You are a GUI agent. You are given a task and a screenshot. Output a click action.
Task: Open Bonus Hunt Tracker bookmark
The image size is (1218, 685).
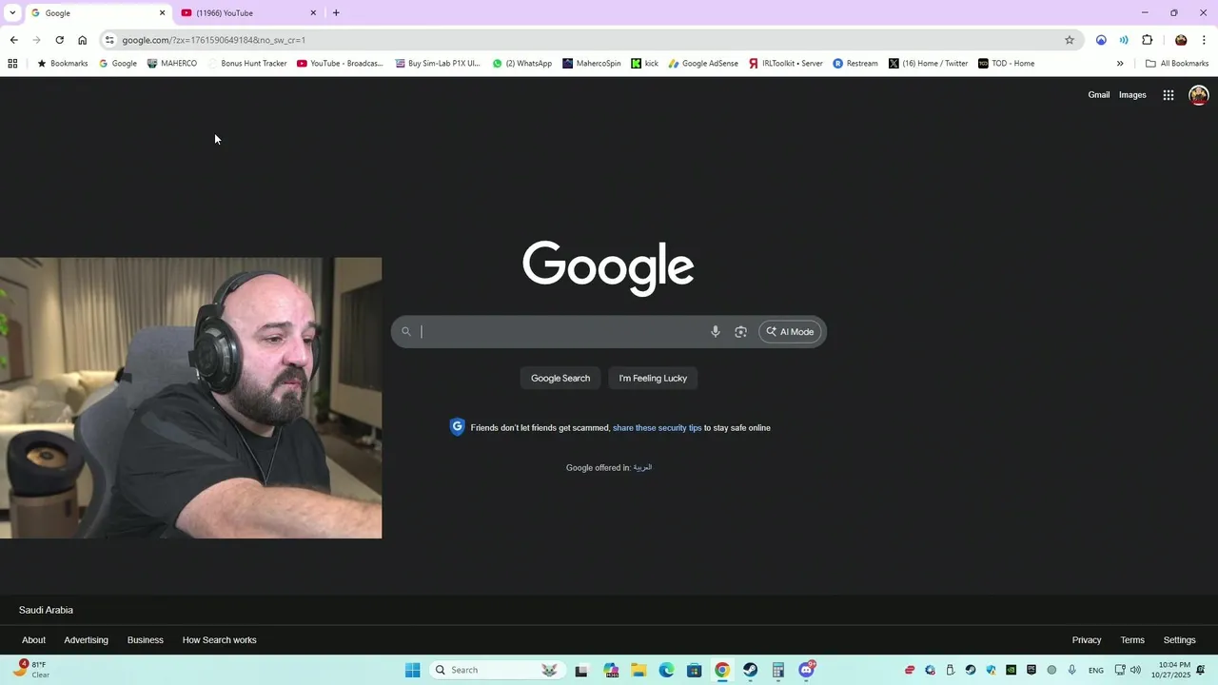[x=246, y=64]
